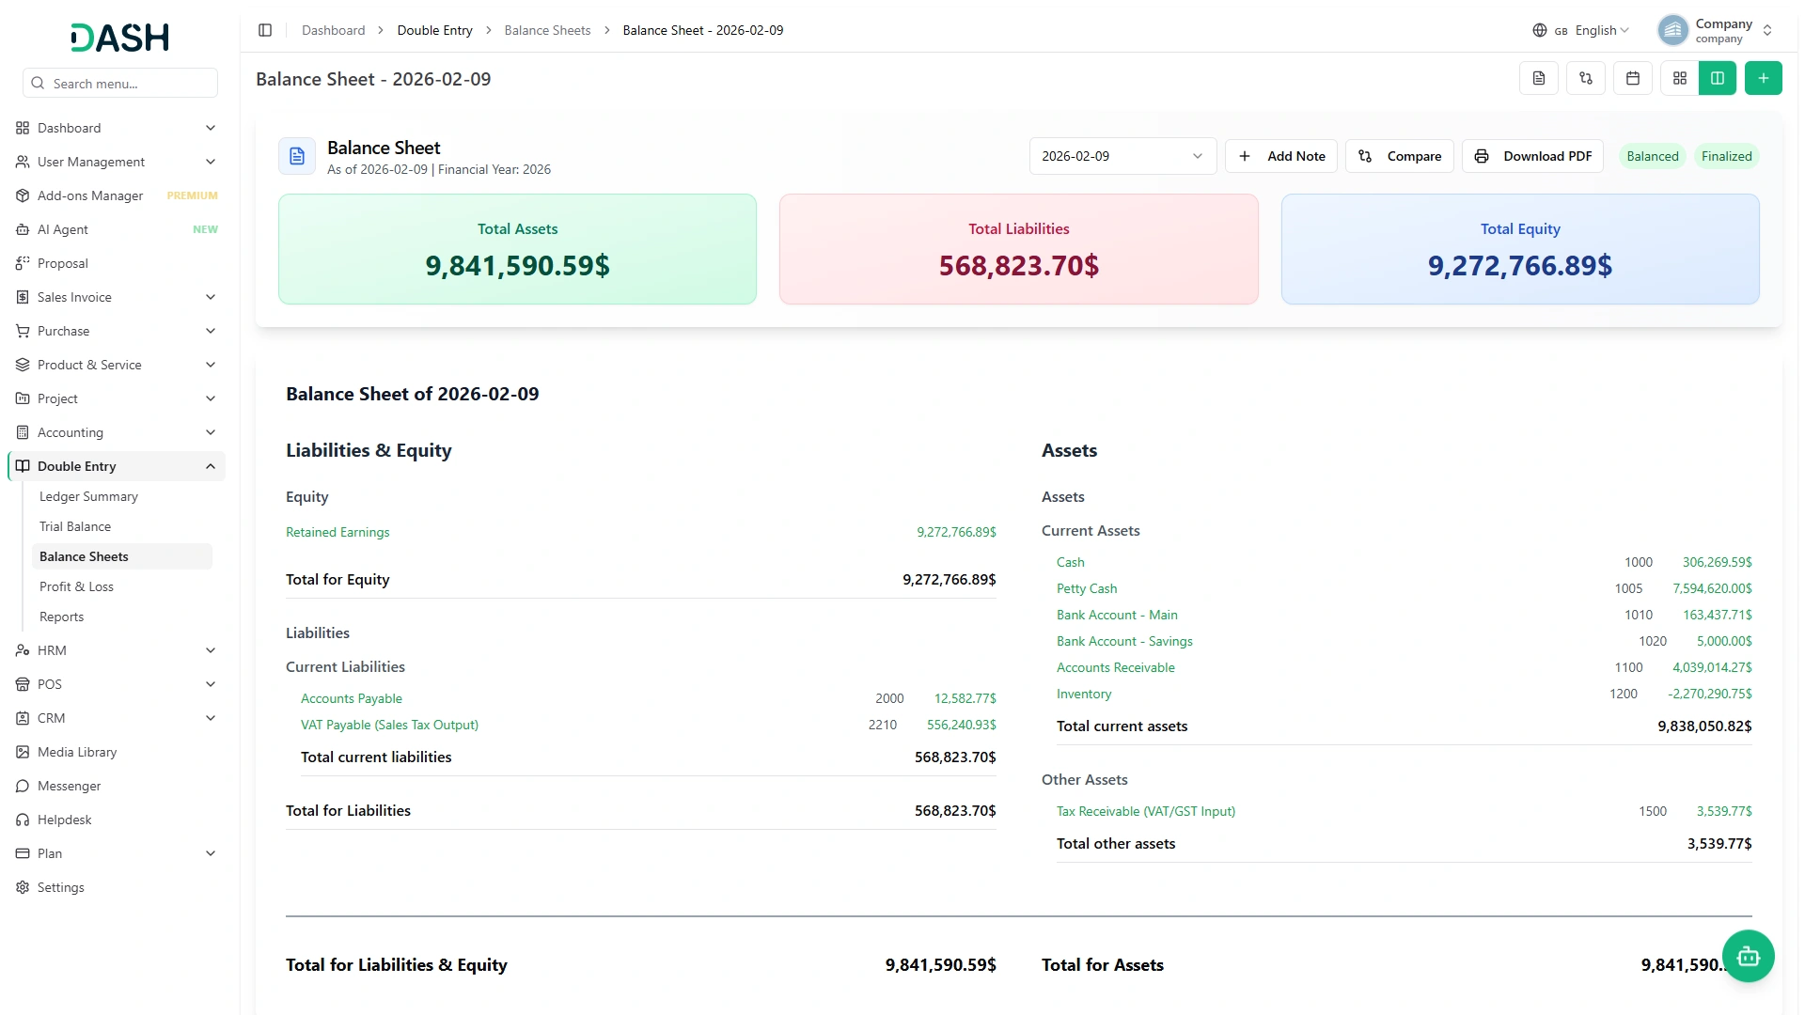1805x1015 pixels.
Task: Switch to the grid view icon
Action: point(1680,78)
